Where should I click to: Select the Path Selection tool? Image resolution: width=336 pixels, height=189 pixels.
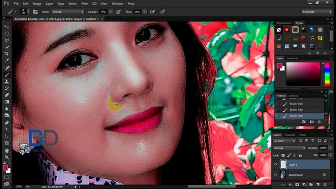click(7, 136)
